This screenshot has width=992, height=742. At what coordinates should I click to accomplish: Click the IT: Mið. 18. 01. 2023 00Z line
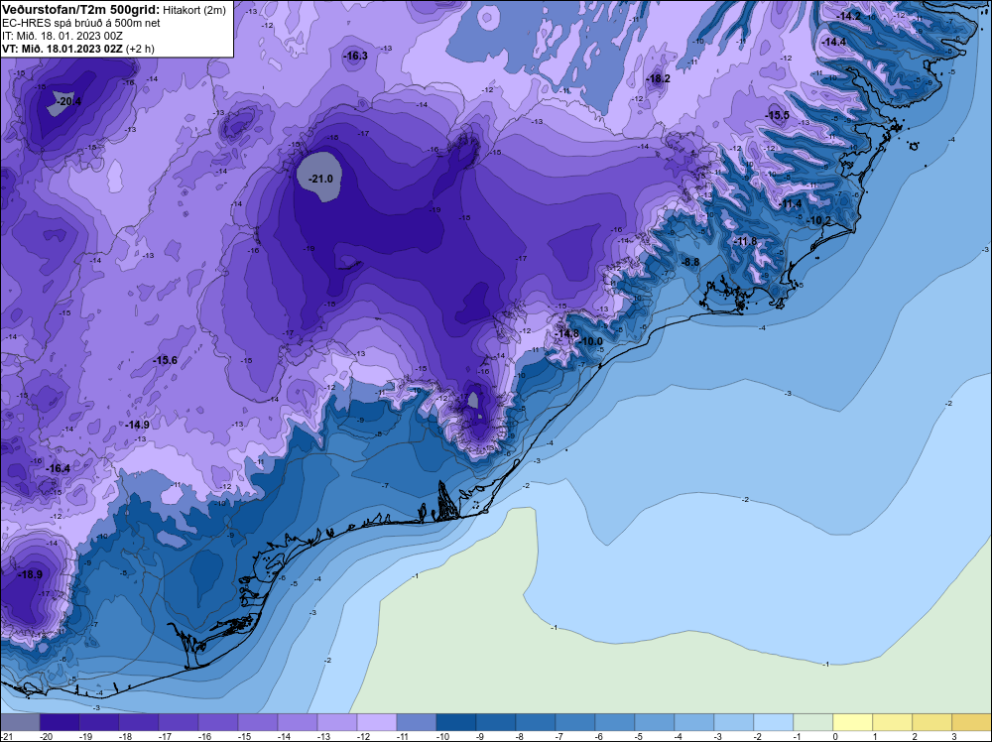click(x=62, y=36)
